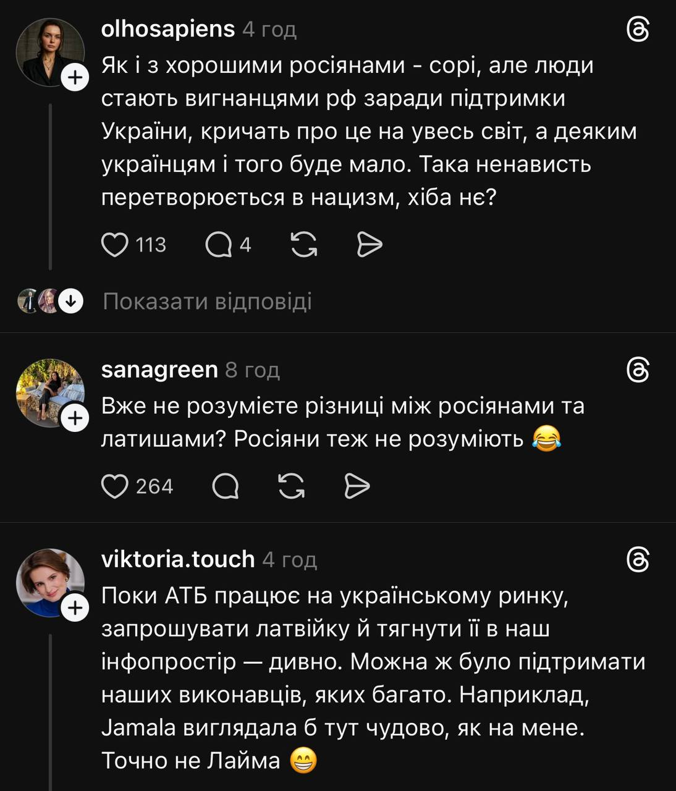676x791 pixels.
Task: Like the sanagreen comment
Action: (115, 486)
